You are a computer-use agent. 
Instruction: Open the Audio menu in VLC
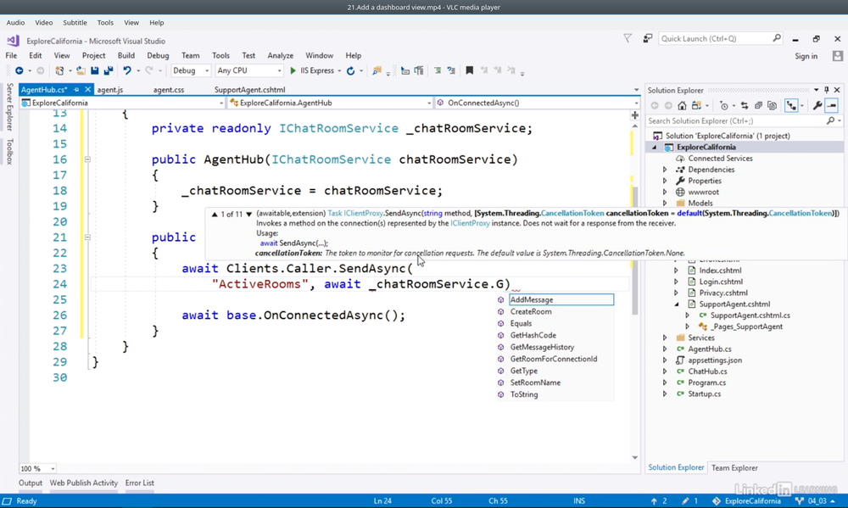[x=15, y=23]
